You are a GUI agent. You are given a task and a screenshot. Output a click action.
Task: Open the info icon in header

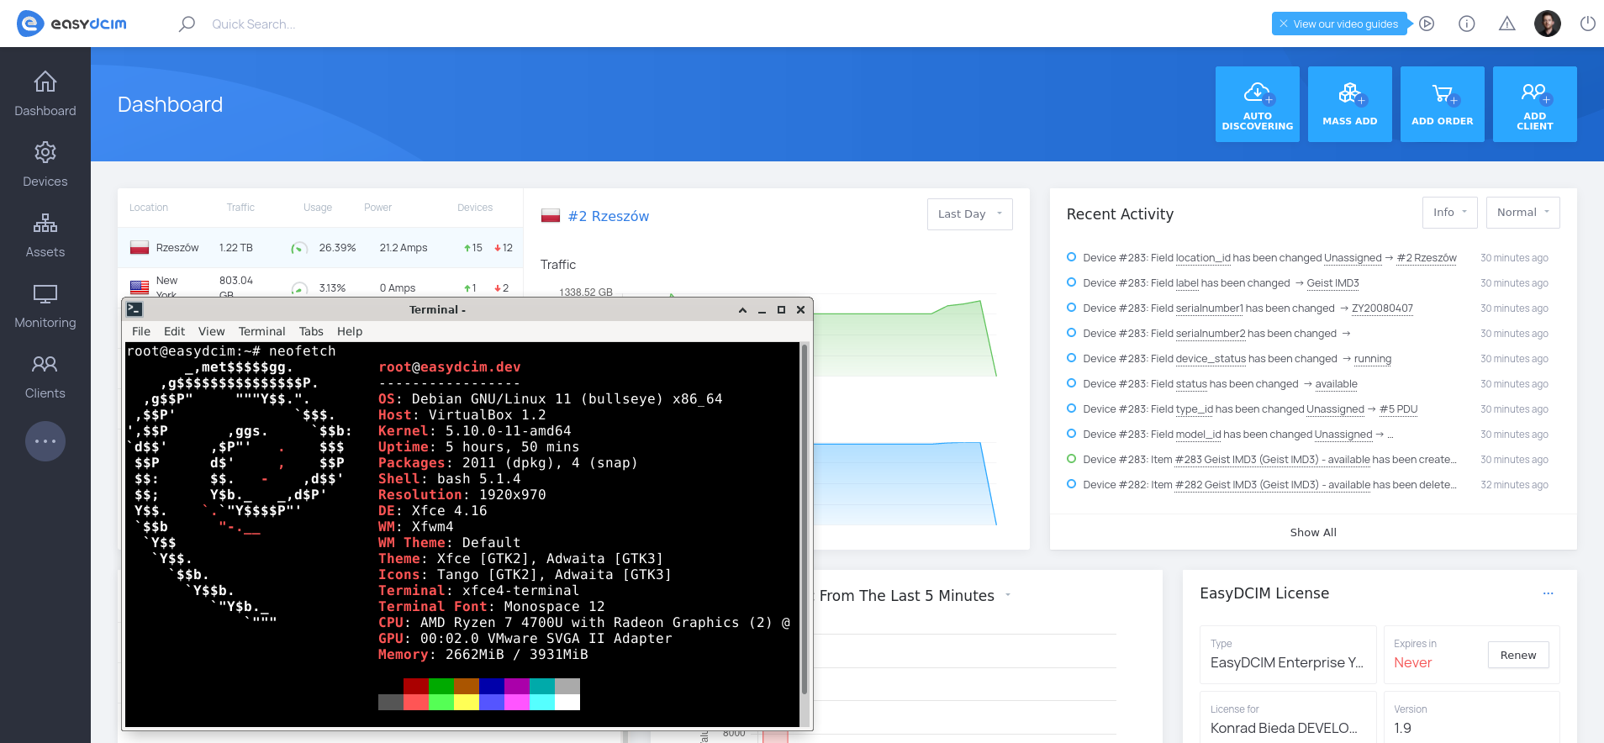(1467, 24)
